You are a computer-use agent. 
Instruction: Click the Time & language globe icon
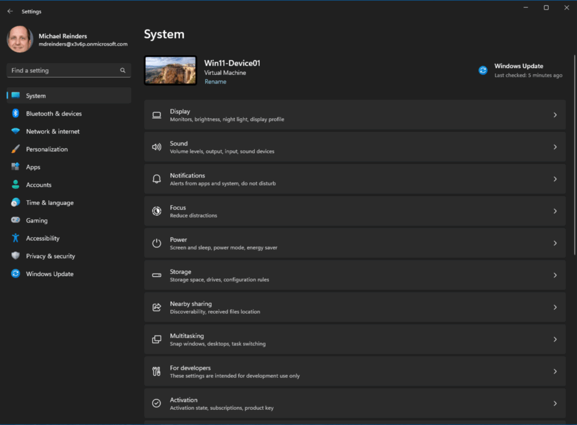(x=15, y=202)
